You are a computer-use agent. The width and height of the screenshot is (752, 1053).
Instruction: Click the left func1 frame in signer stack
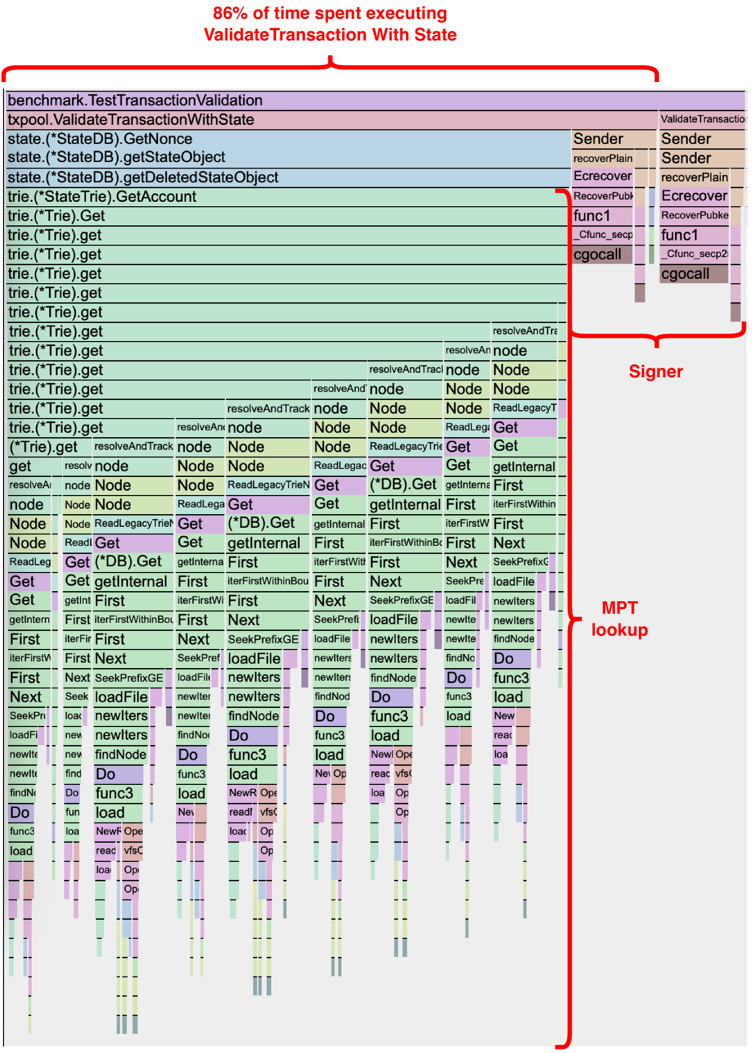tap(602, 216)
